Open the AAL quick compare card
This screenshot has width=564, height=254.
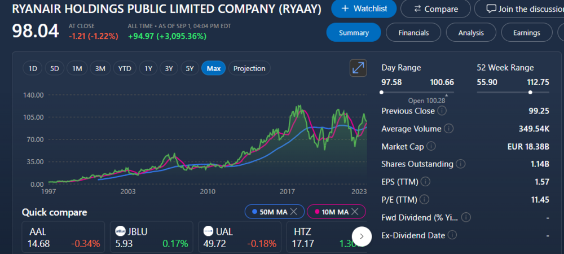(63, 238)
